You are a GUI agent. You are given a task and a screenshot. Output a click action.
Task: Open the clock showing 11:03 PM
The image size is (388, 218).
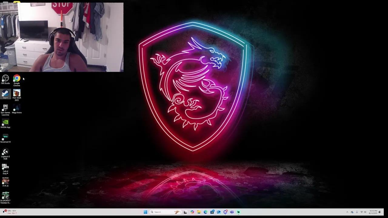(373, 212)
